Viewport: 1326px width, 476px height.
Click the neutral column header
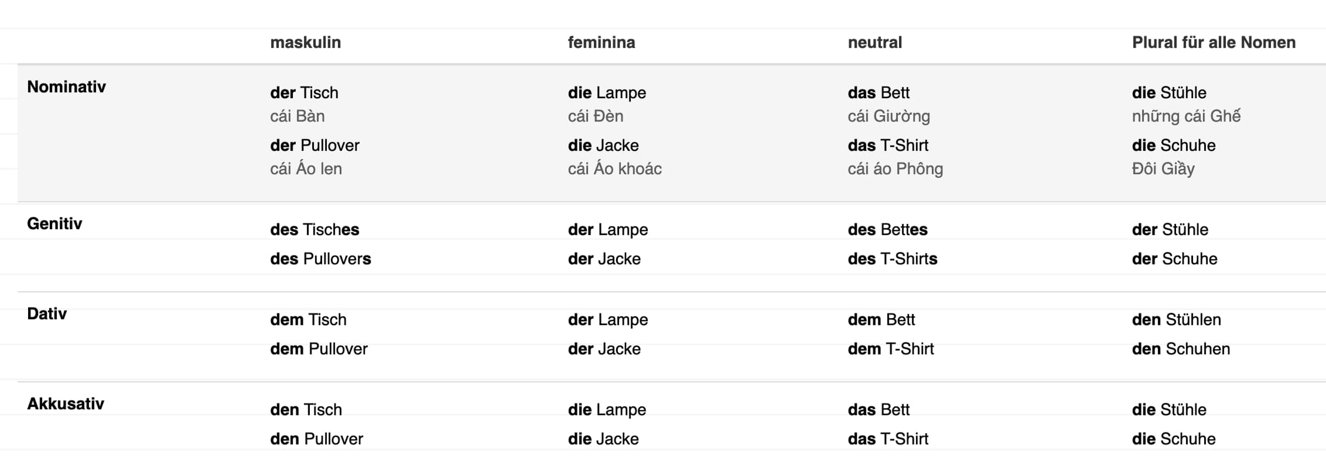pyautogui.click(x=875, y=43)
